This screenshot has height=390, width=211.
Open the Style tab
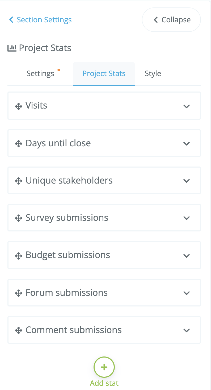[x=153, y=74]
